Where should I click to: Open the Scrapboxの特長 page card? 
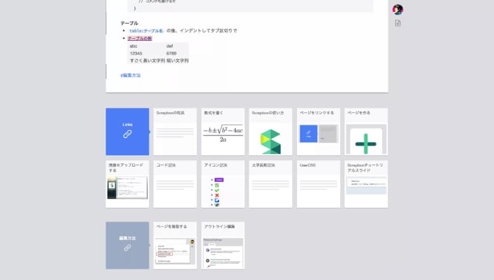tap(175, 131)
